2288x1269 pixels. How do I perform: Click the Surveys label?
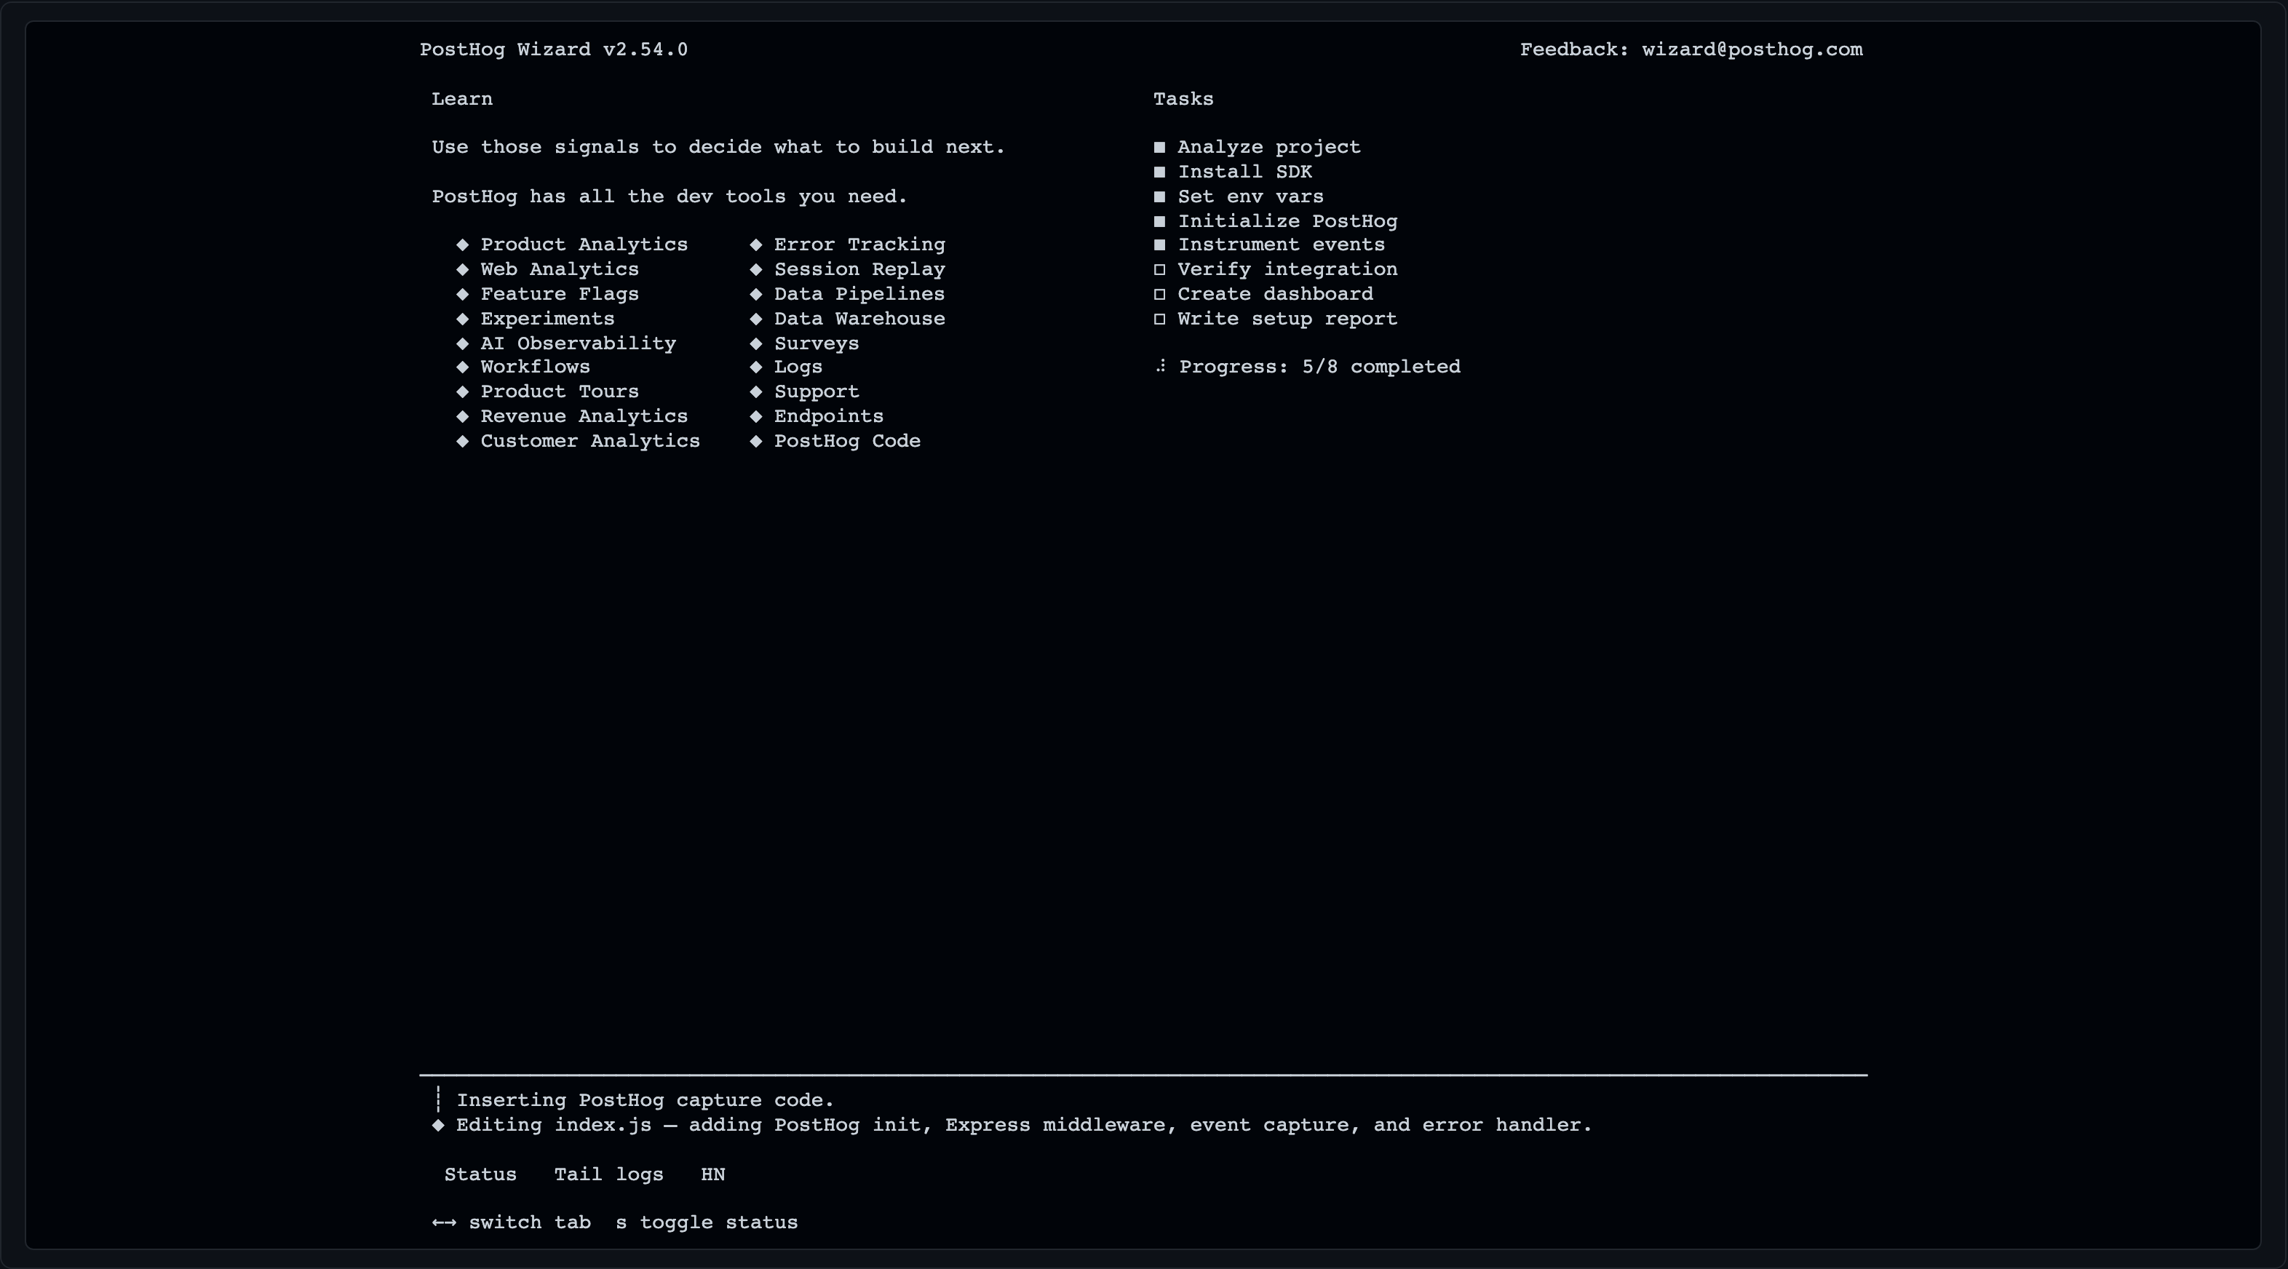[817, 343]
